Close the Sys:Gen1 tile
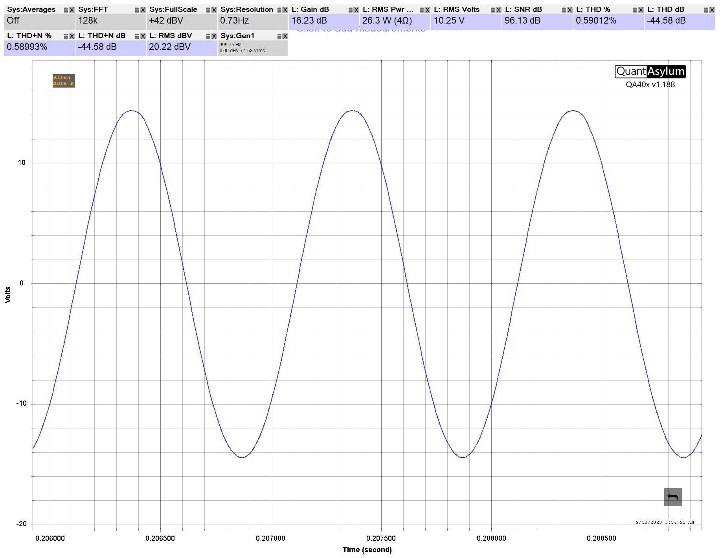This screenshot has width=722, height=558. coord(285,36)
